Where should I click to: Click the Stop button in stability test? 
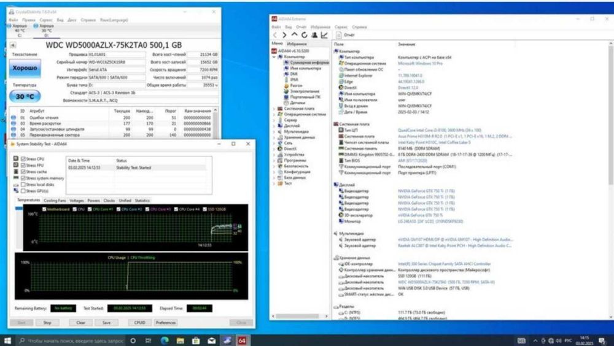pyautogui.click(x=47, y=323)
